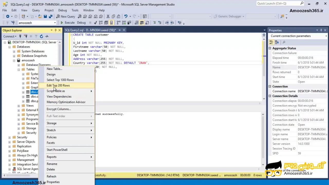
Task: Click the Parse checkmark icon
Action: coord(95,23)
